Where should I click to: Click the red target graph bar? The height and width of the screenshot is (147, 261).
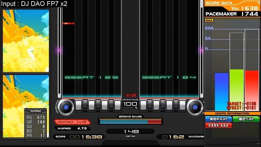click(252, 91)
